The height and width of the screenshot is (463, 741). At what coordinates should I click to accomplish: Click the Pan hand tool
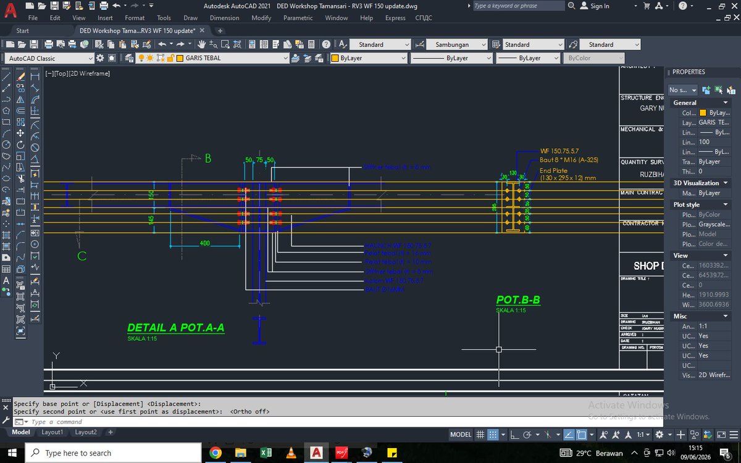point(201,44)
